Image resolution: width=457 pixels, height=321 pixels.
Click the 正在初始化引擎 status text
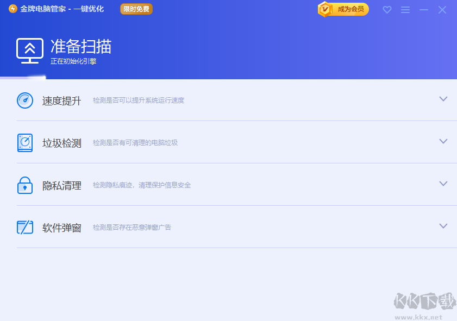click(74, 62)
